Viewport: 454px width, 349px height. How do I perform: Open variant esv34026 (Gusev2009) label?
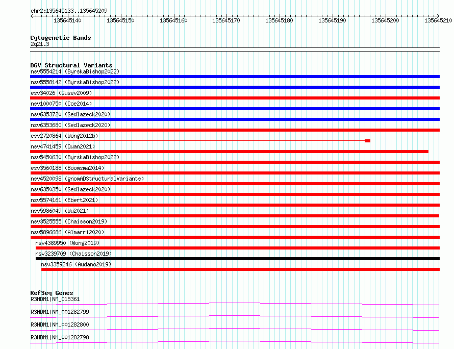(x=61, y=93)
